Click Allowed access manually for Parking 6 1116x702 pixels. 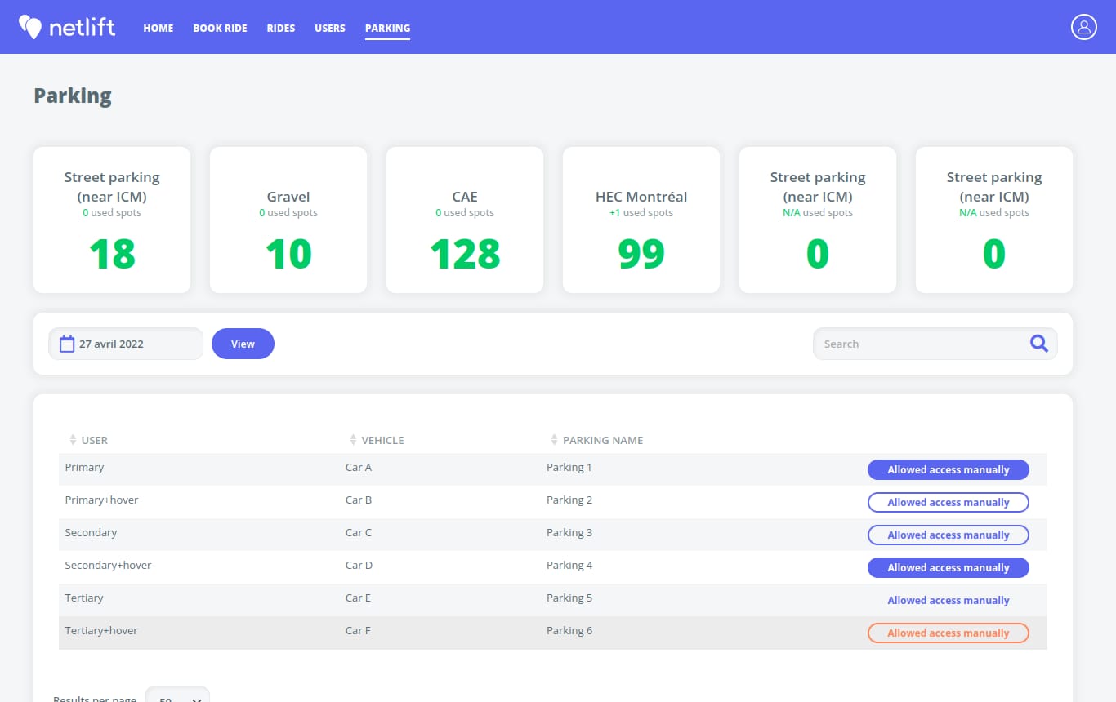[x=948, y=633]
